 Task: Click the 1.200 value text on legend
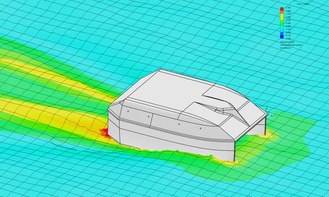point(288,8)
